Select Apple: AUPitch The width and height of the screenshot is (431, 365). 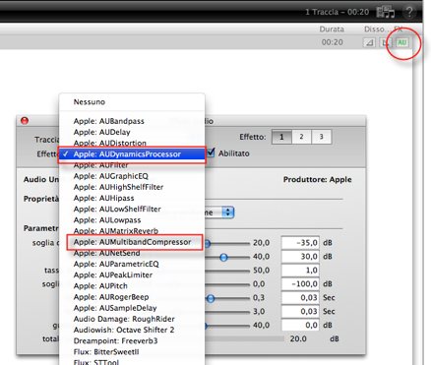point(132,286)
